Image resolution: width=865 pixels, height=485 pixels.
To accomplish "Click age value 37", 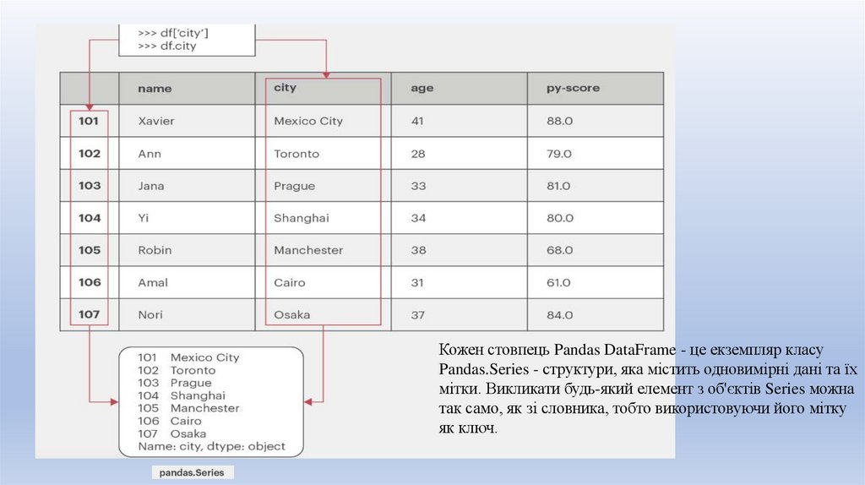I will (417, 315).
